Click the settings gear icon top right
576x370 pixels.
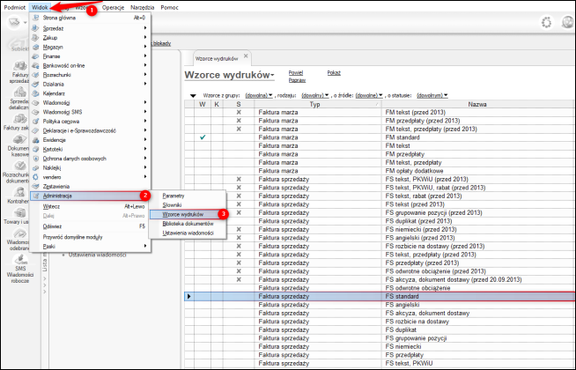coord(546,23)
